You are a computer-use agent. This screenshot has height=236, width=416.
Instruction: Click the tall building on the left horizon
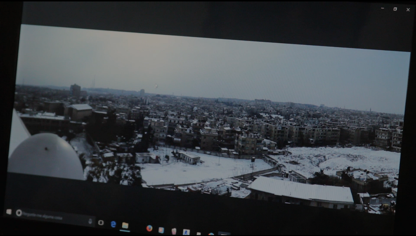(75, 89)
